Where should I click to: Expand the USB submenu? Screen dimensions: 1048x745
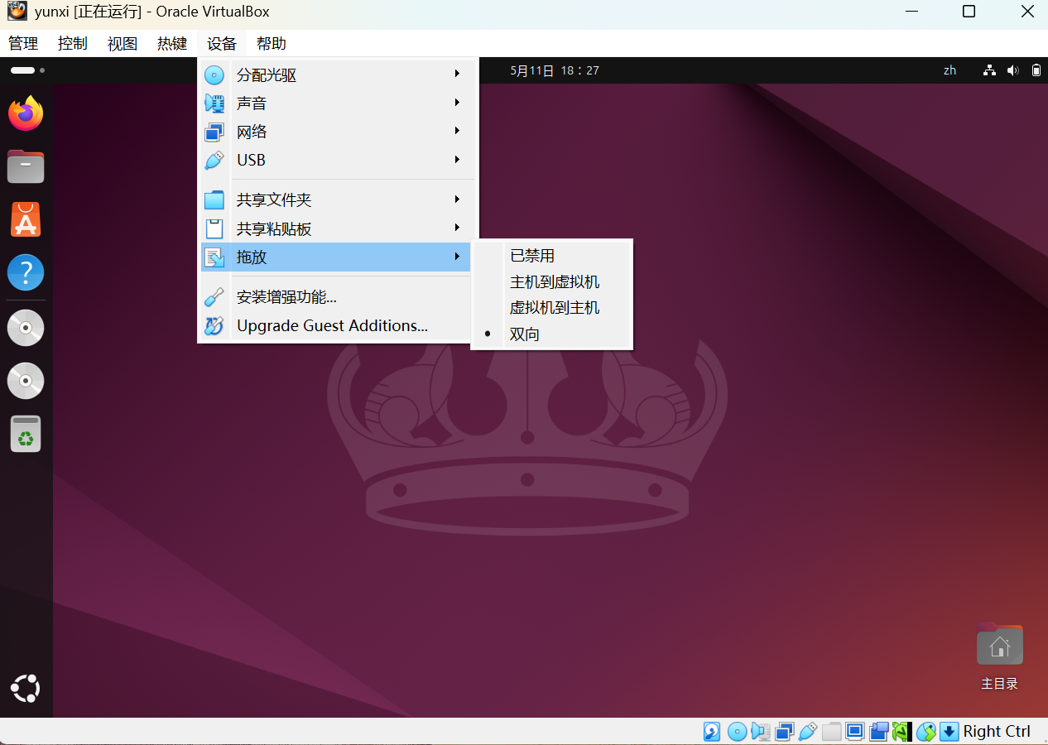pos(457,160)
